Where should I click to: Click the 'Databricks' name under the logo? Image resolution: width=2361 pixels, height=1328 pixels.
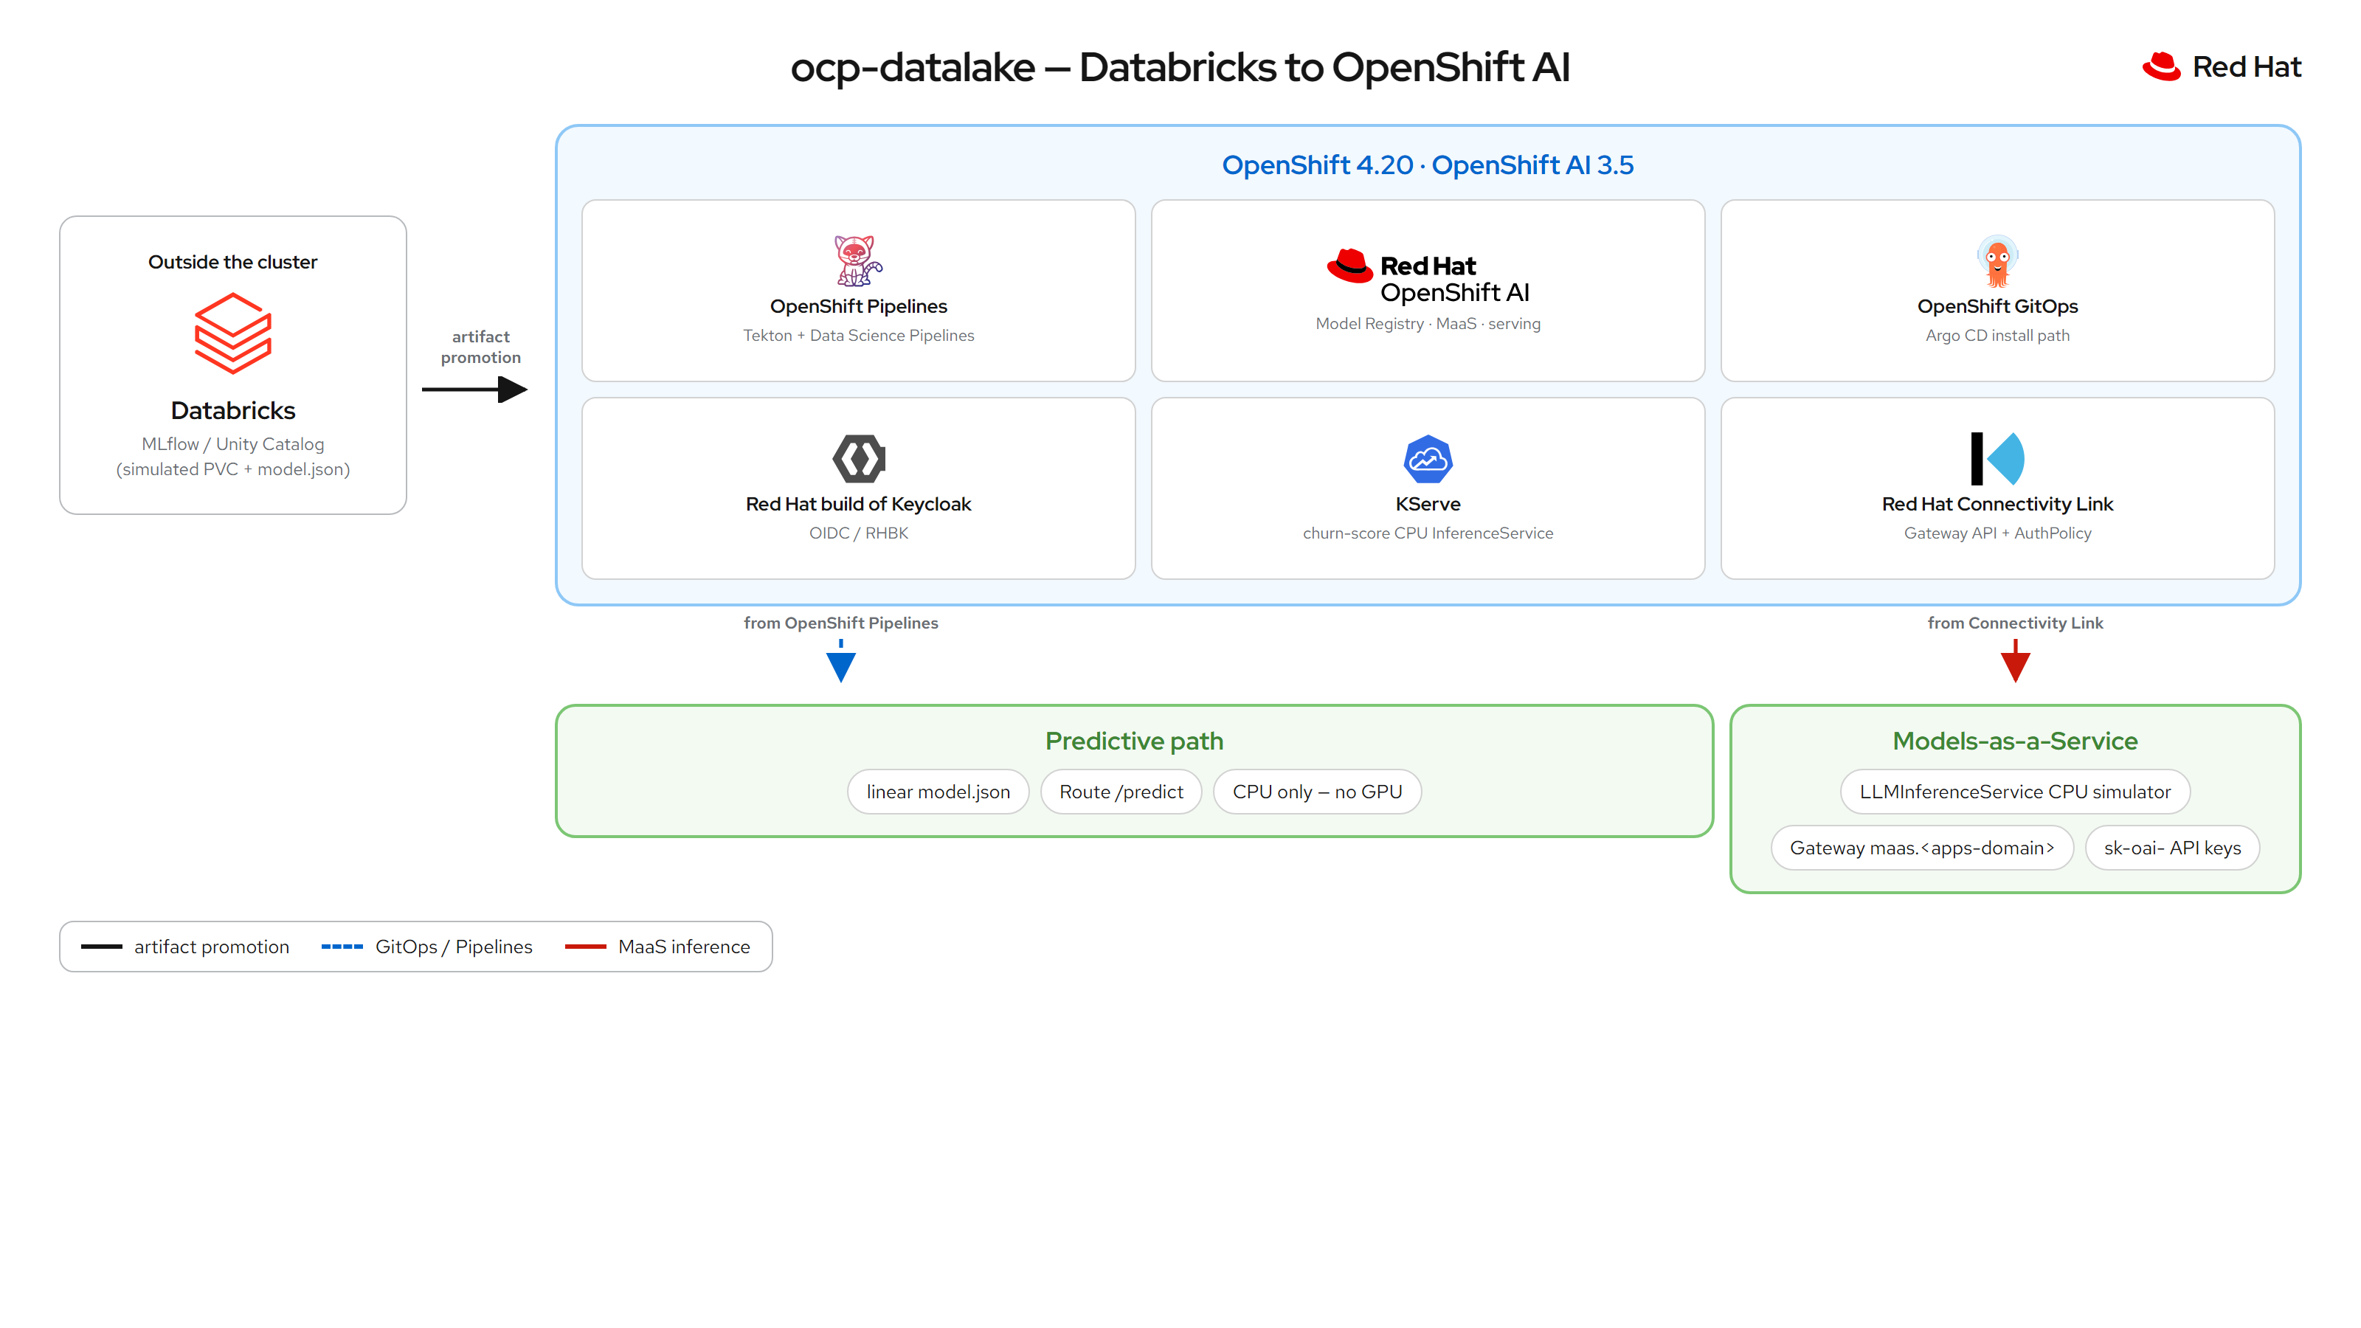click(233, 411)
